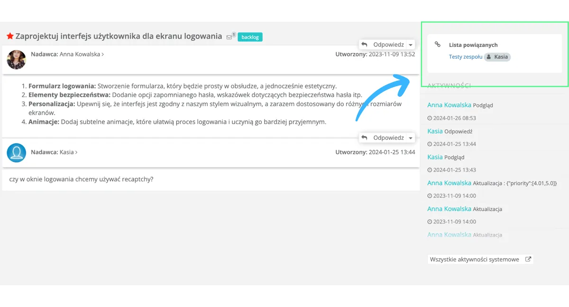This screenshot has height=307, width=569.
Task: Open the envelope message count icon
Action: (x=229, y=37)
